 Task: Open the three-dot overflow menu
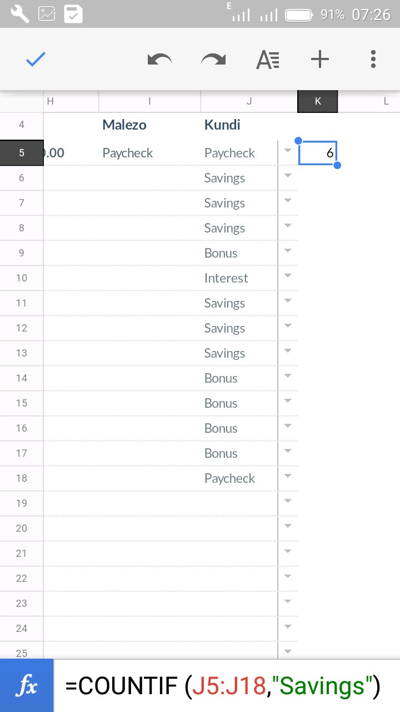(x=373, y=60)
